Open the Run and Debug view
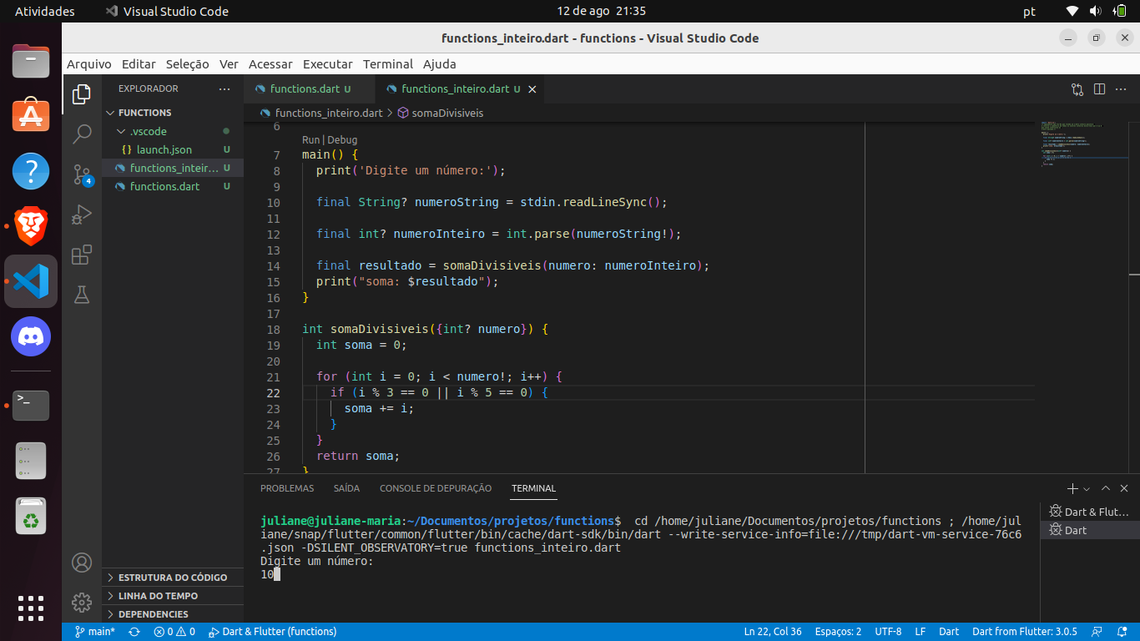This screenshot has width=1140, height=641. 81,215
